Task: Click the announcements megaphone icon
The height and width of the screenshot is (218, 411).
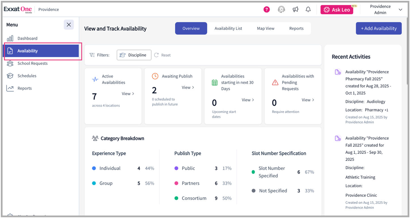Action: 295,9
